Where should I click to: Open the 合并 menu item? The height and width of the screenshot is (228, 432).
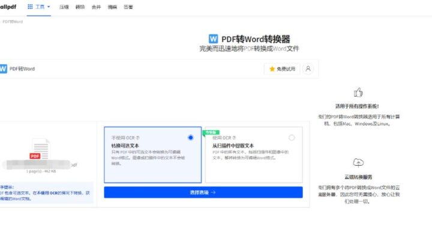[96, 7]
